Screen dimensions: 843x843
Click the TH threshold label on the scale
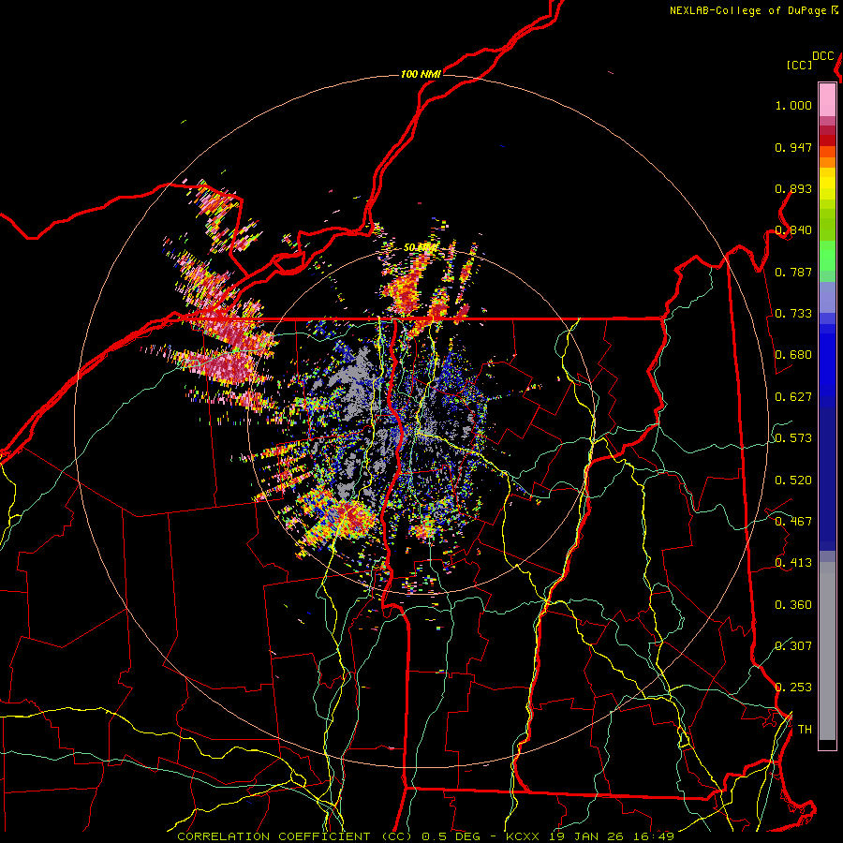tap(805, 730)
